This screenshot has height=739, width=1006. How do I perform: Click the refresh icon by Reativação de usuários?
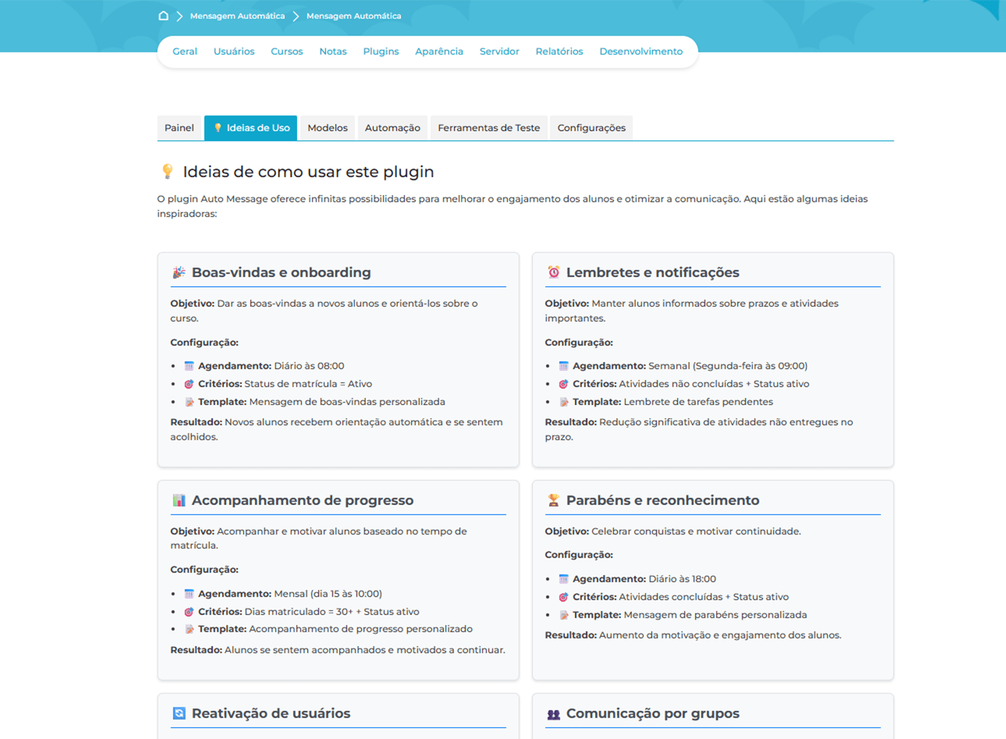tap(179, 713)
